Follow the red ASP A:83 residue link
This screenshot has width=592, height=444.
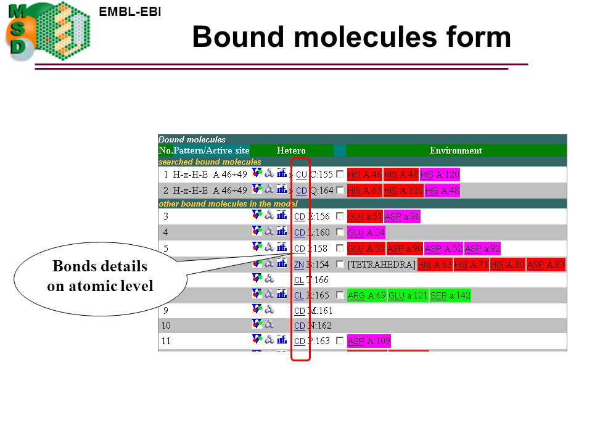546,265
